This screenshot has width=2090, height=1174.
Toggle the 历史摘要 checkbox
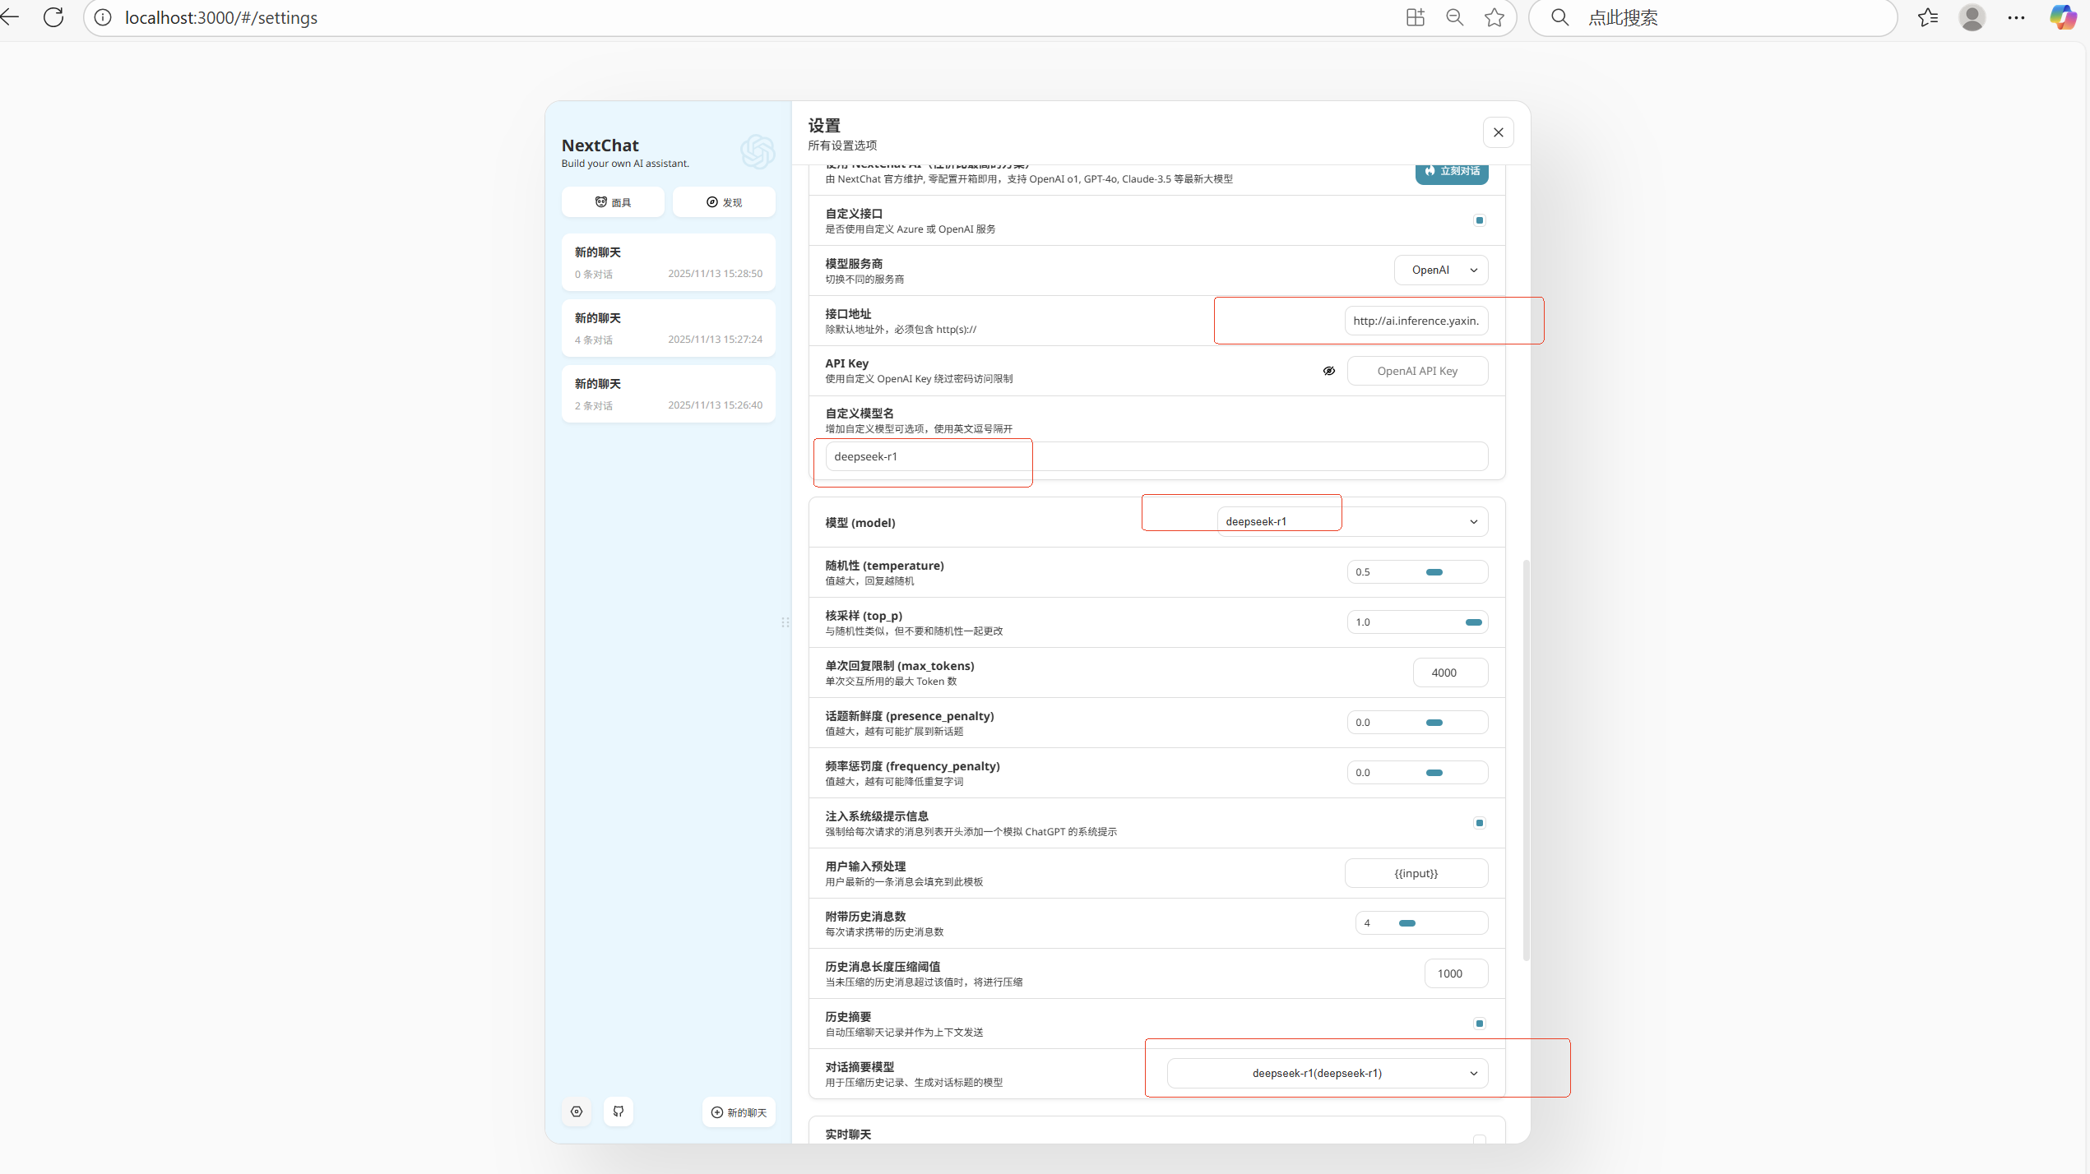[x=1480, y=1024]
